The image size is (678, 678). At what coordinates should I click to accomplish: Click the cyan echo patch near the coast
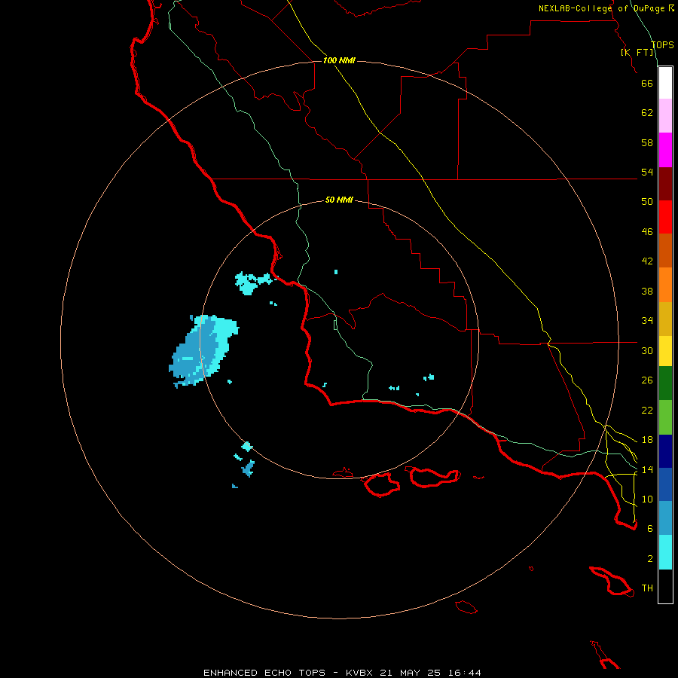pos(253,282)
